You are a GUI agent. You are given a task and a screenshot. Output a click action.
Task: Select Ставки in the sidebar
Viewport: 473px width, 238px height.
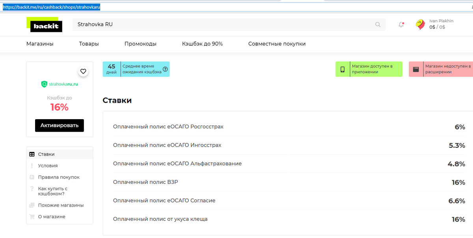60,154
